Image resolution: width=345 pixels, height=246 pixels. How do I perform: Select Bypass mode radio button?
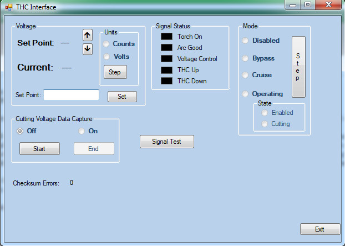pos(245,58)
